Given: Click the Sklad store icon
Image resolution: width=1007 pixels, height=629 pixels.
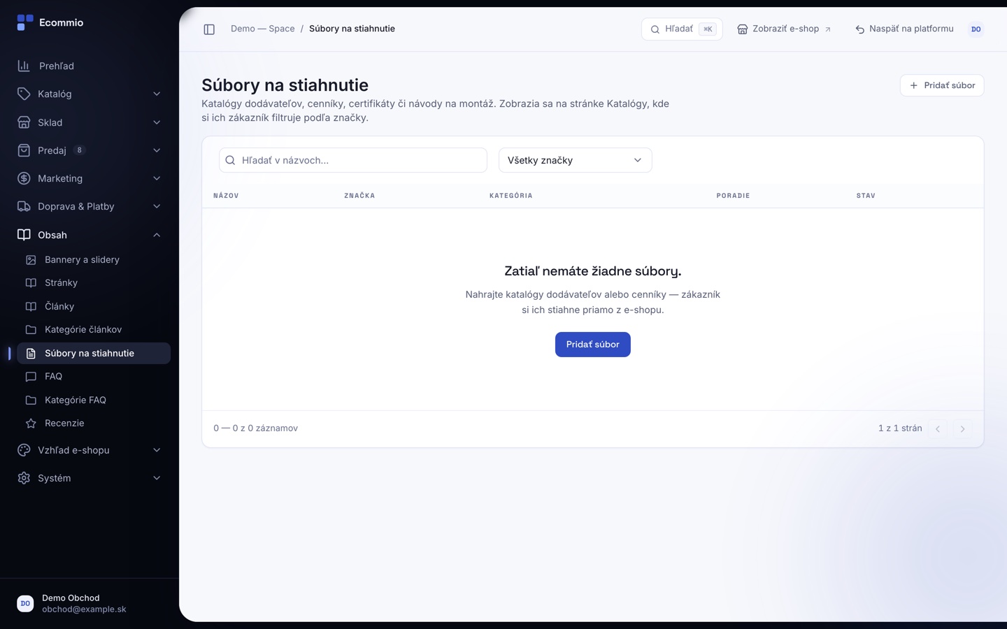Looking at the screenshot, I should click(24, 122).
